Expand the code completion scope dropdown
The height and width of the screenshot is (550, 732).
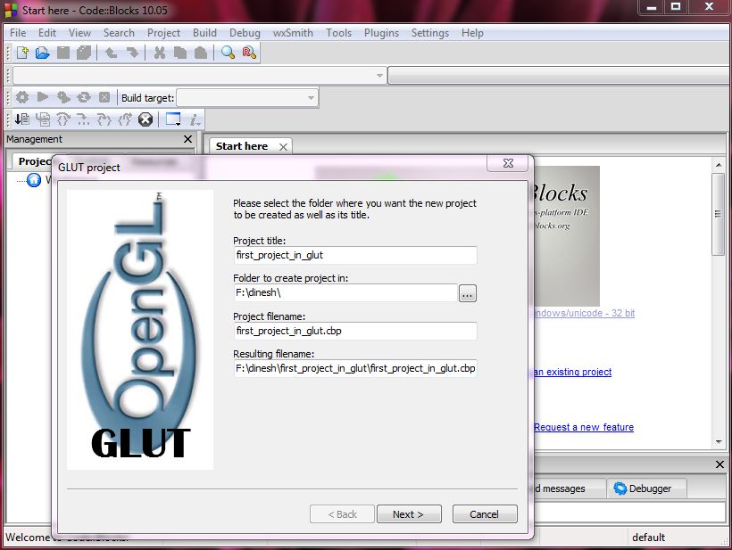tap(379, 75)
